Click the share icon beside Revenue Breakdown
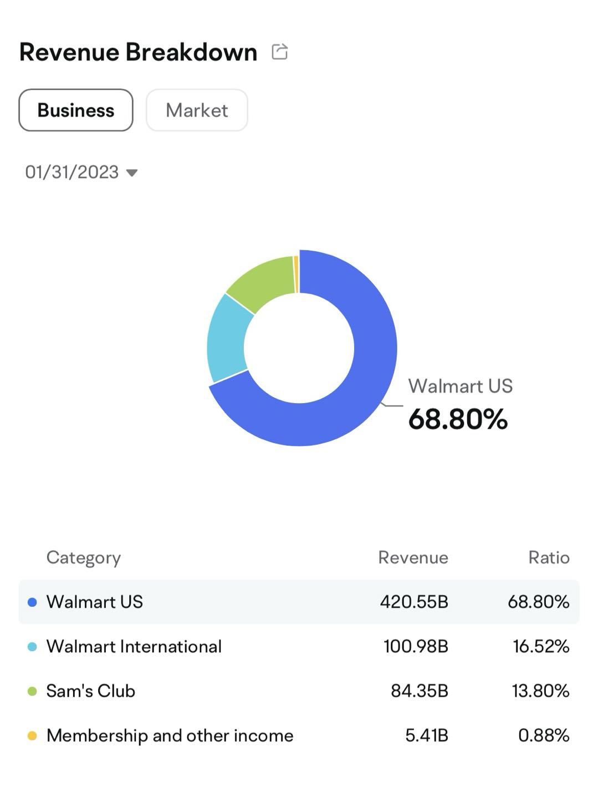Viewport: 598px width, 793px height. (280, 52)
